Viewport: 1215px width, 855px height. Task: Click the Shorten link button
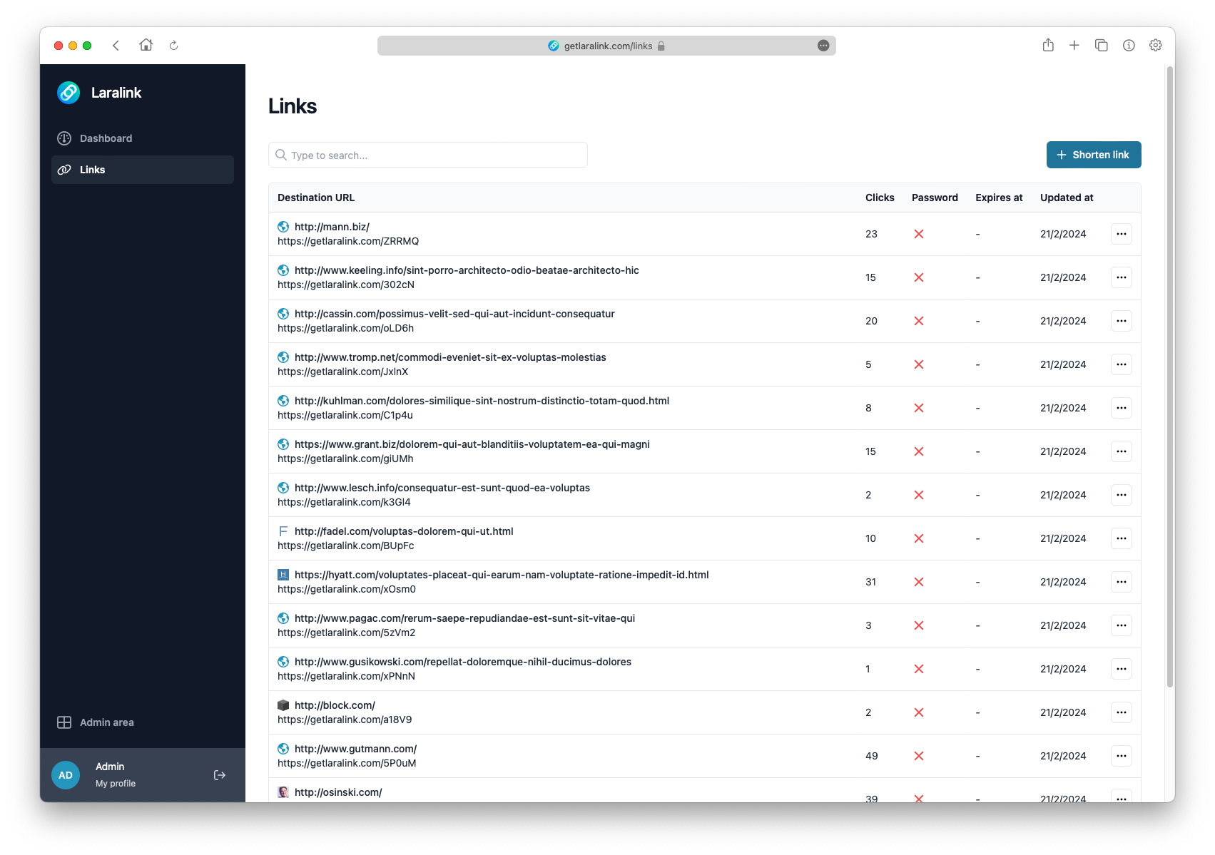1094,155
